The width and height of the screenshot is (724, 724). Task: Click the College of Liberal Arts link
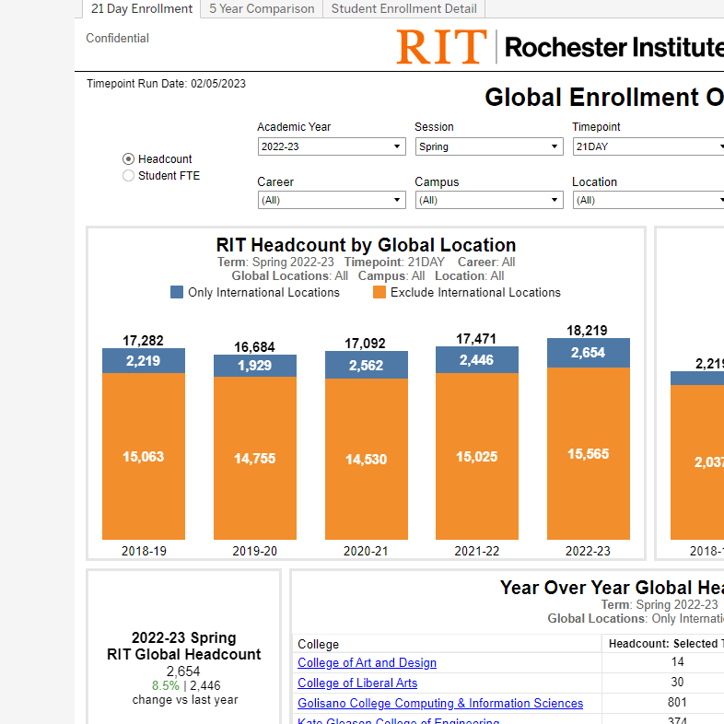(357, 683)
